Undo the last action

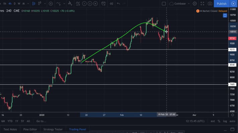point(118,4)
